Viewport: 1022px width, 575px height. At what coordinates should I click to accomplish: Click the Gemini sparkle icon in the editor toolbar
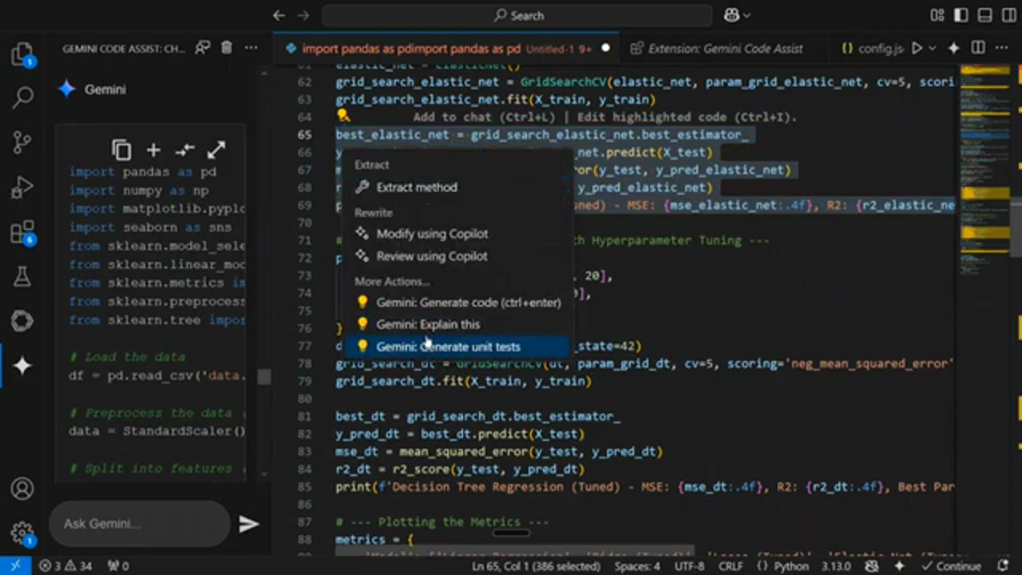(953, 49)
